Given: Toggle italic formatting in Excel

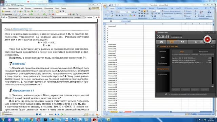Looking at the screenshot, I should pos(119,16).
